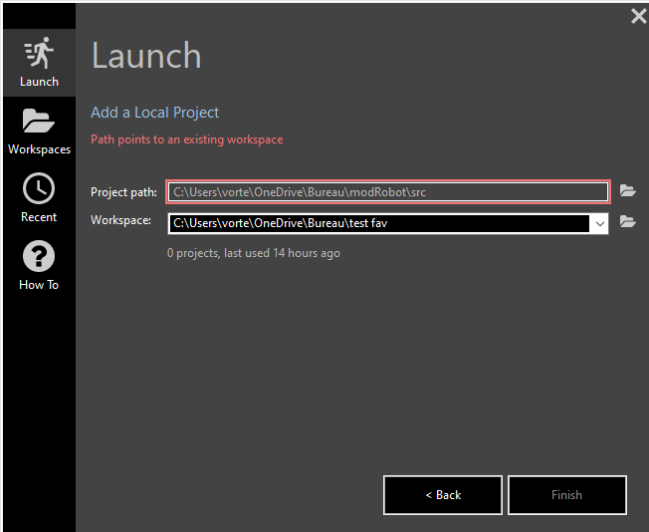
Task: Click the running-man Launch icon in sidebar
Action: [x=39, y=52]
